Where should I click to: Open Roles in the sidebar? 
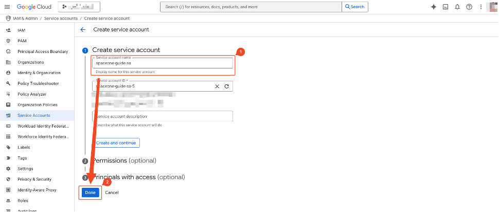click(x=23, y=201)
